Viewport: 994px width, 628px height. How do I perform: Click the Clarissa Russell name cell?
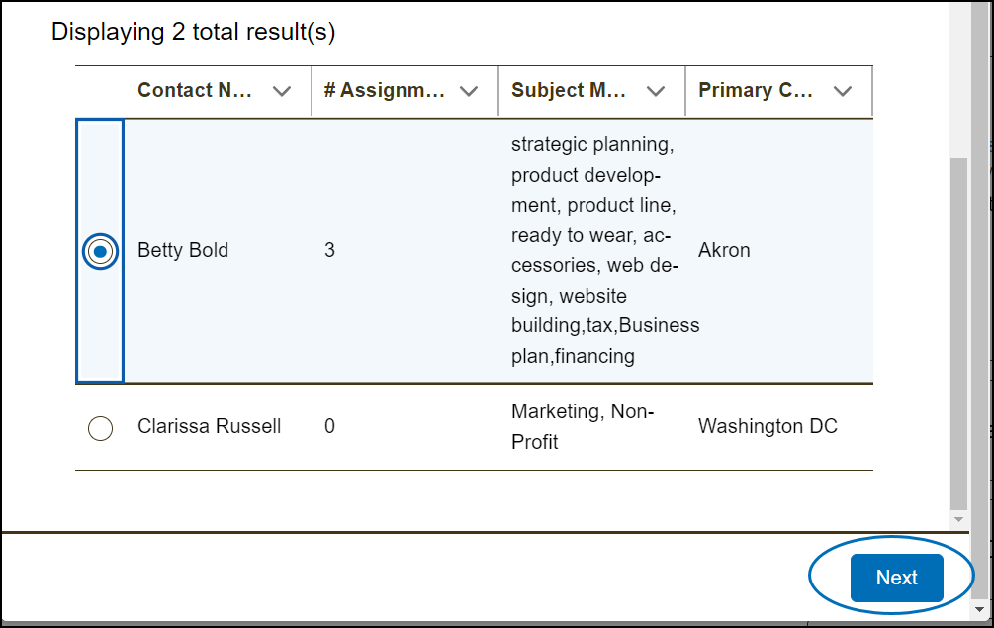click(209, 426)
